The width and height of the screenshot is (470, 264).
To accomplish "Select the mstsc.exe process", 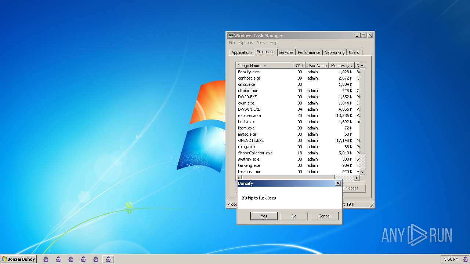I will tap(297, 134).
